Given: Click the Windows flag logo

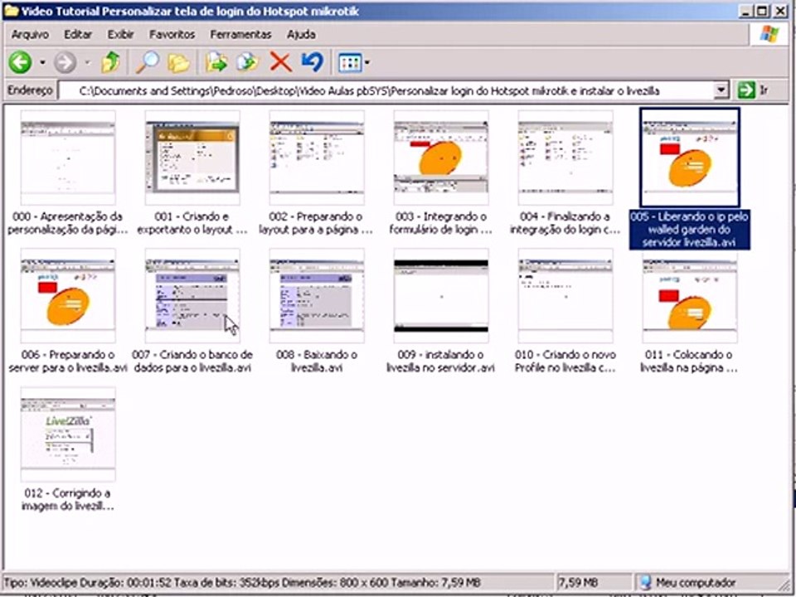Looking at the screenshot, I should click(769, 35).
